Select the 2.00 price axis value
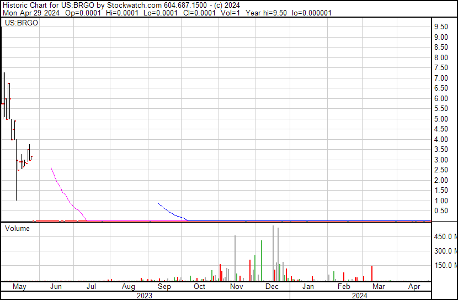 [x=441, y=181]
